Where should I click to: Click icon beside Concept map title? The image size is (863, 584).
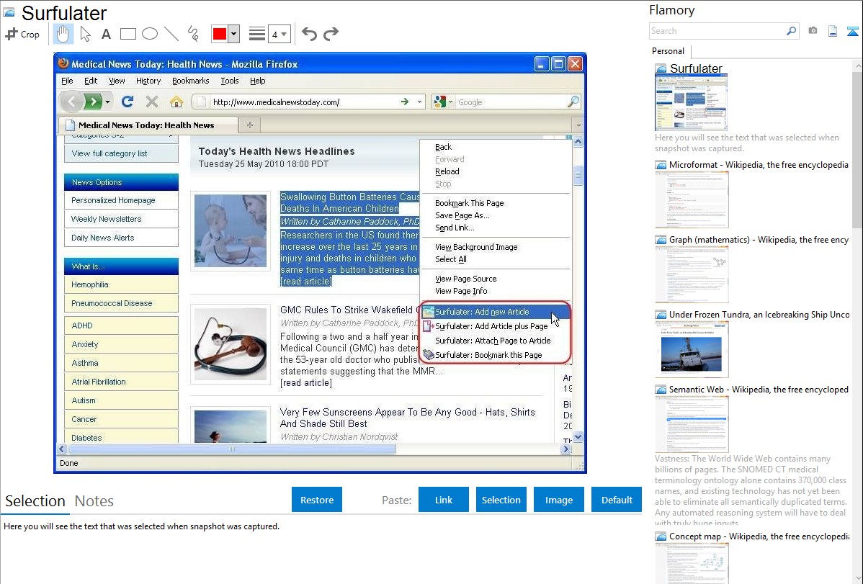click(x=661, y=536)
